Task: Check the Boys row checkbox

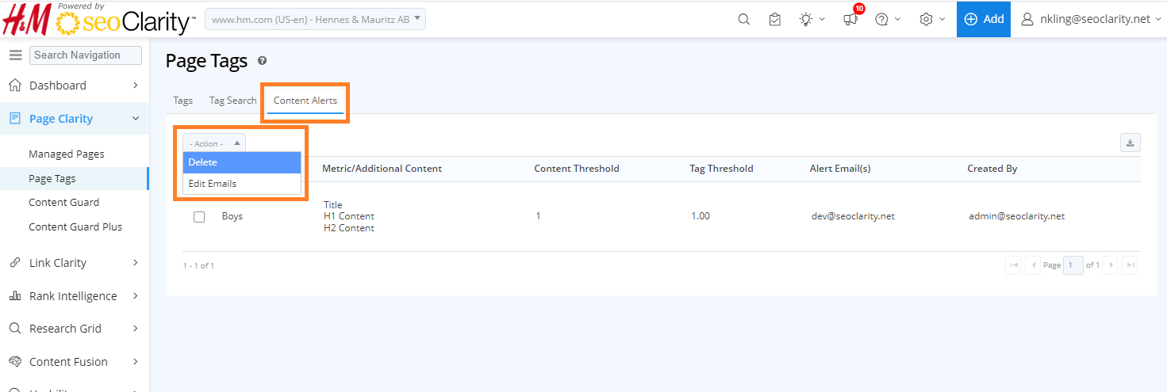Action: 199,217
